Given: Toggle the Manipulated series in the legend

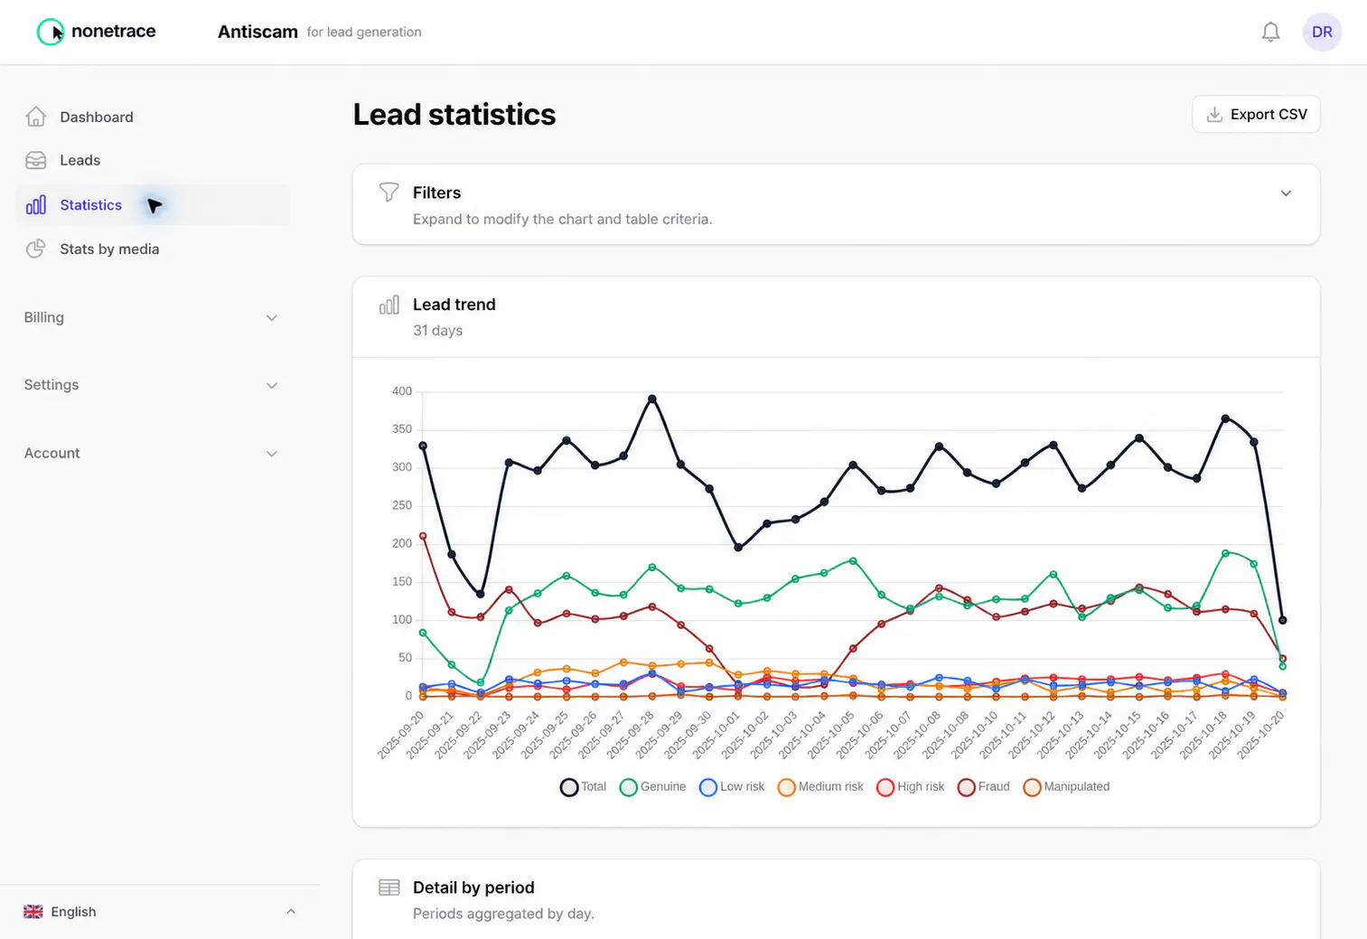Looking at the screenshot, I should 1066,787.
